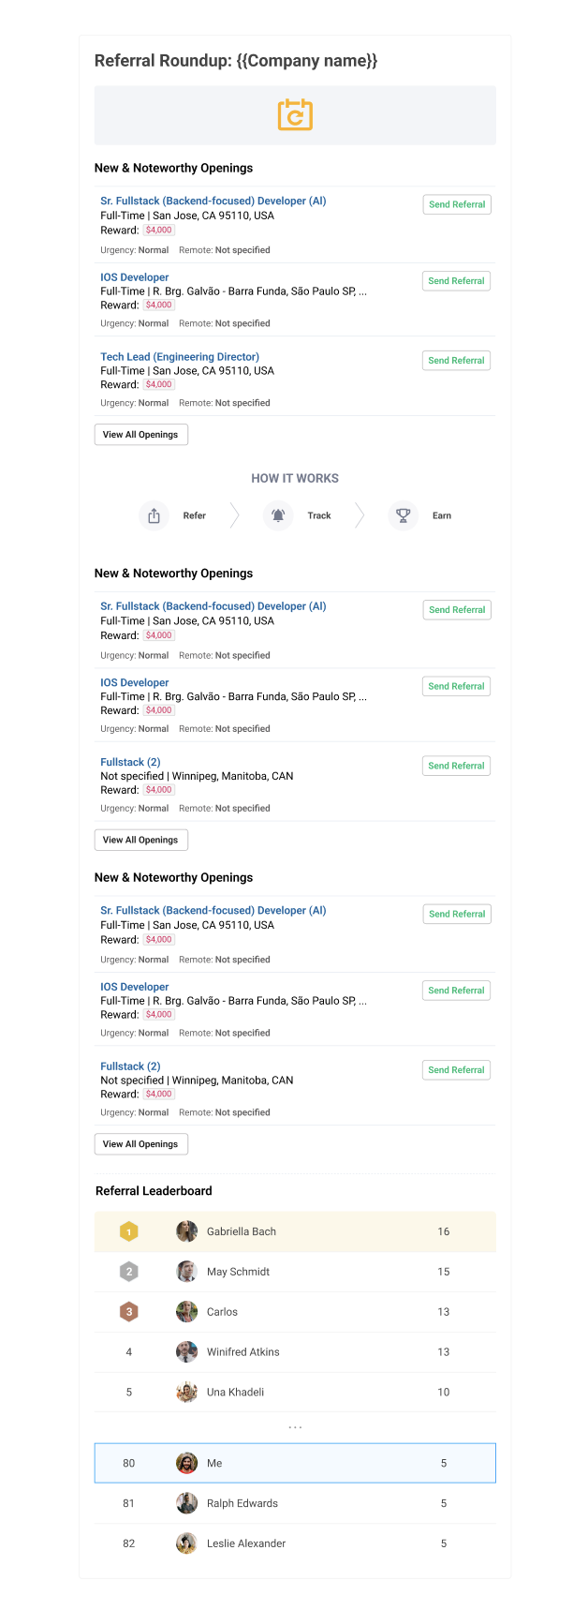Click May Schmidt's profile picture
Image resolution: width=573 pixels, height=1610 pixels.
click(x=187, y=1272)
